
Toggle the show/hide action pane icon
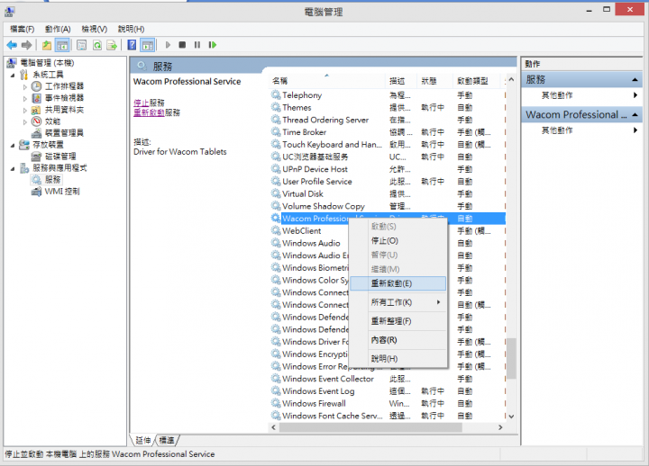(147, 45)
